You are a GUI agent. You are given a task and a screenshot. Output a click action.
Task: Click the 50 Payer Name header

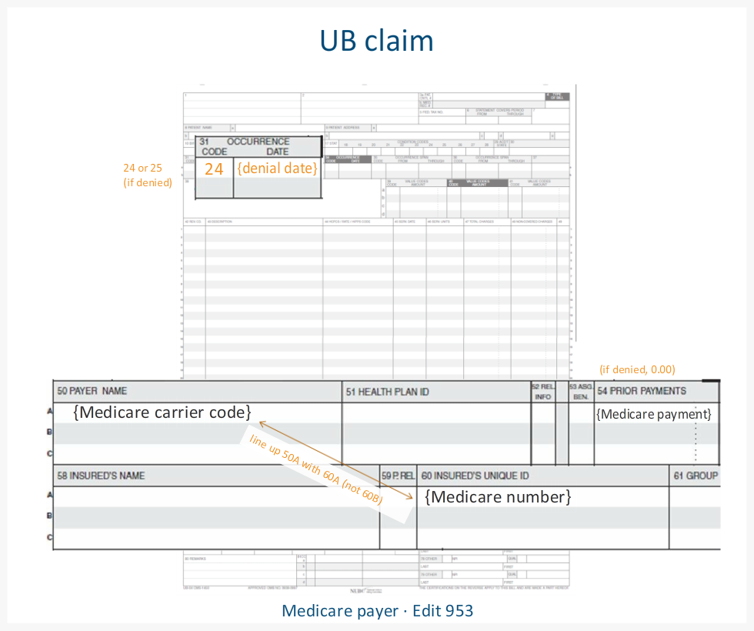click(x=92, y=392)
